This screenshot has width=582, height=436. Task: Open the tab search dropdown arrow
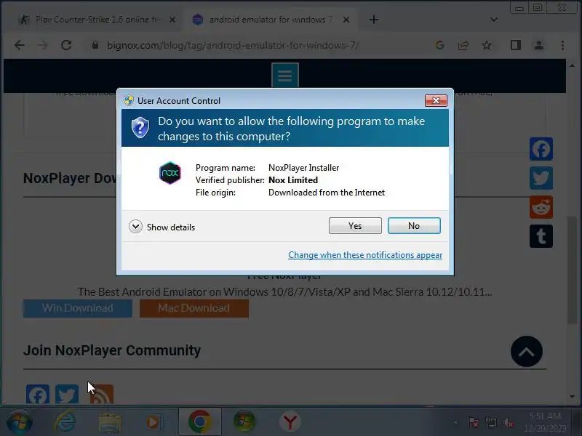[494, 20]
